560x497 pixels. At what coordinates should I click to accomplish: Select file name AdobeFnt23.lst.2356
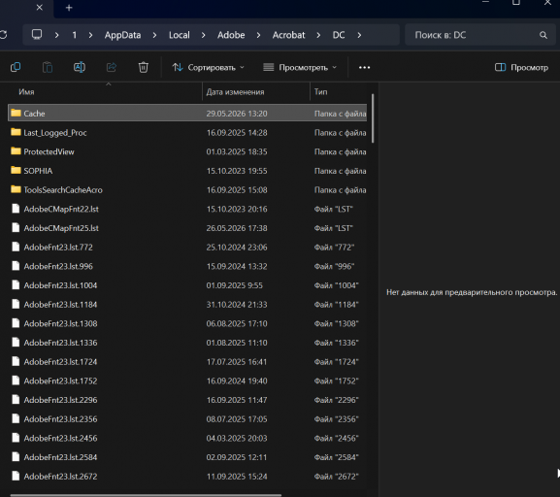pos(60,418)
